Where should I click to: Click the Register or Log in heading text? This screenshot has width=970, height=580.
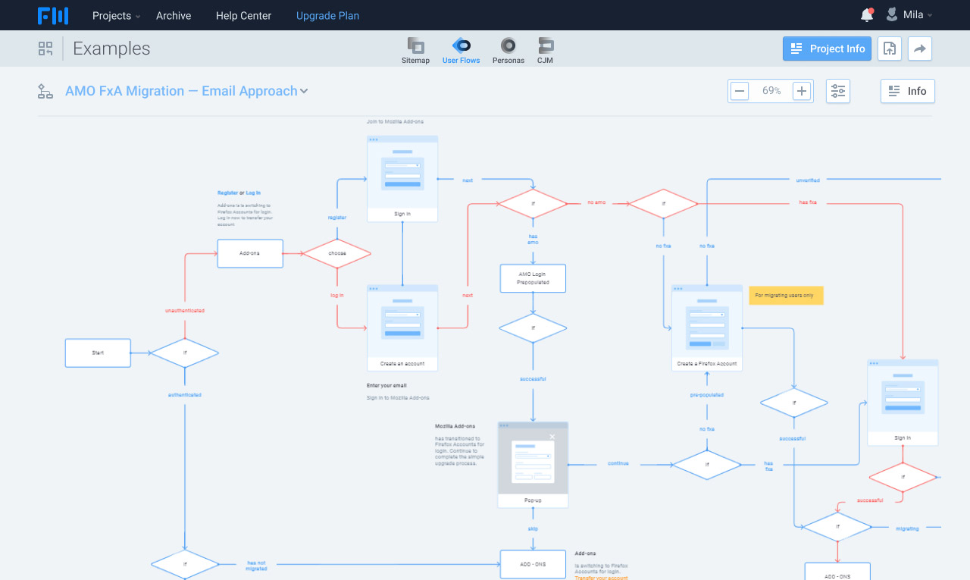point(239,193)
